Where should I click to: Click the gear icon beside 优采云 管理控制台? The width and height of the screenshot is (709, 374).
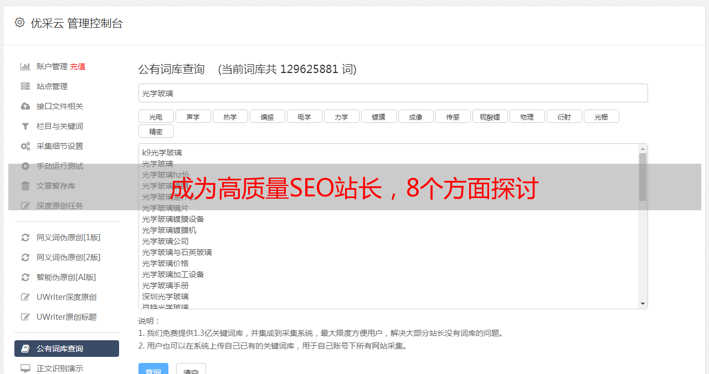coord(20,23)
